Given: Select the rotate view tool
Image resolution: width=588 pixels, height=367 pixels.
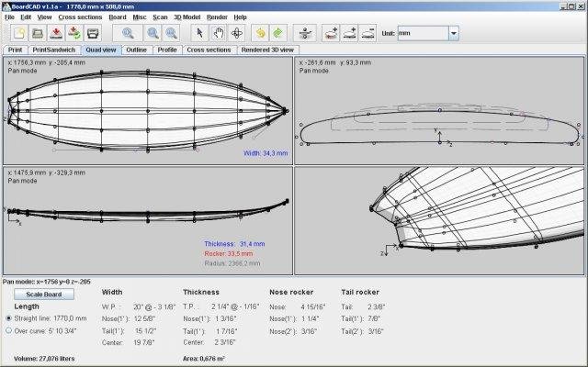Looking at the screenshot, I should tap(237, 33).
